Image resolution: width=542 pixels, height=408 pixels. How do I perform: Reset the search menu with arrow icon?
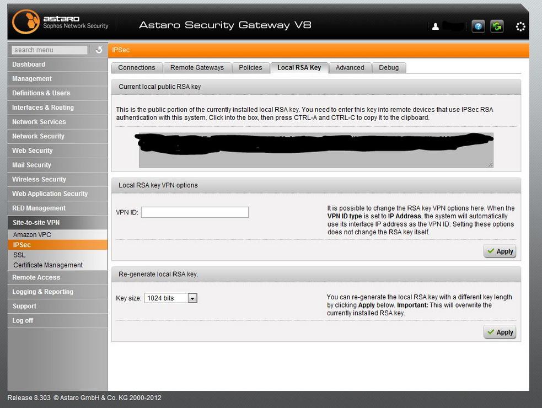click(99, 50)
